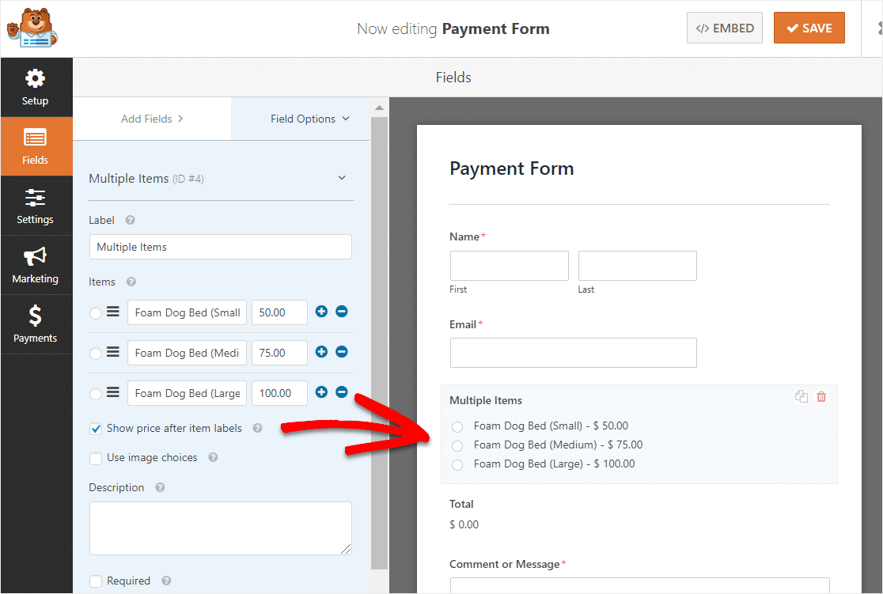Remove the 50.00 item row
This screenshot has height=594, width=883.
coord(342,312)
